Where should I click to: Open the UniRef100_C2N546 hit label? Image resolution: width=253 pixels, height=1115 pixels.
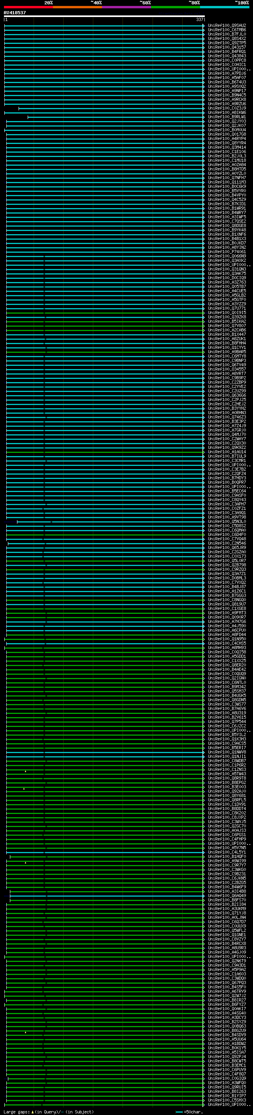pos(227,543)
